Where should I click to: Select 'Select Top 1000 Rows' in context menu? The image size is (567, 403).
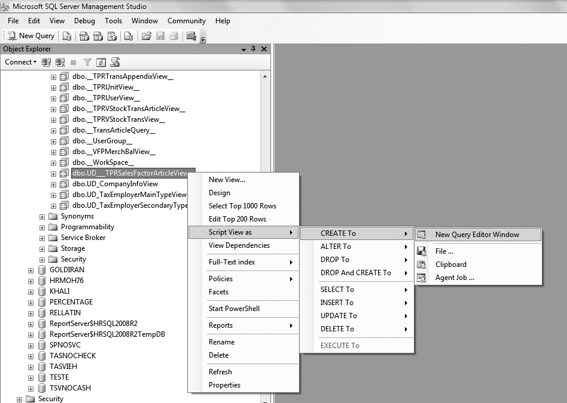[x=242, y=206]
